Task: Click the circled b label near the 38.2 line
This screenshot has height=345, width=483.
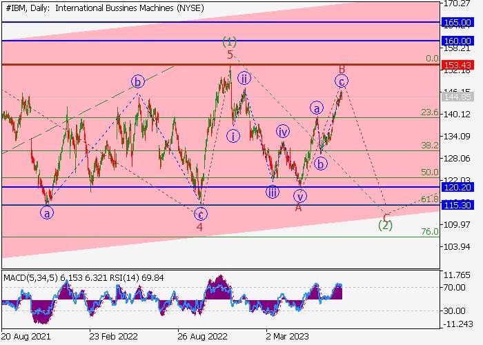Action: click(x=321, y=164)
